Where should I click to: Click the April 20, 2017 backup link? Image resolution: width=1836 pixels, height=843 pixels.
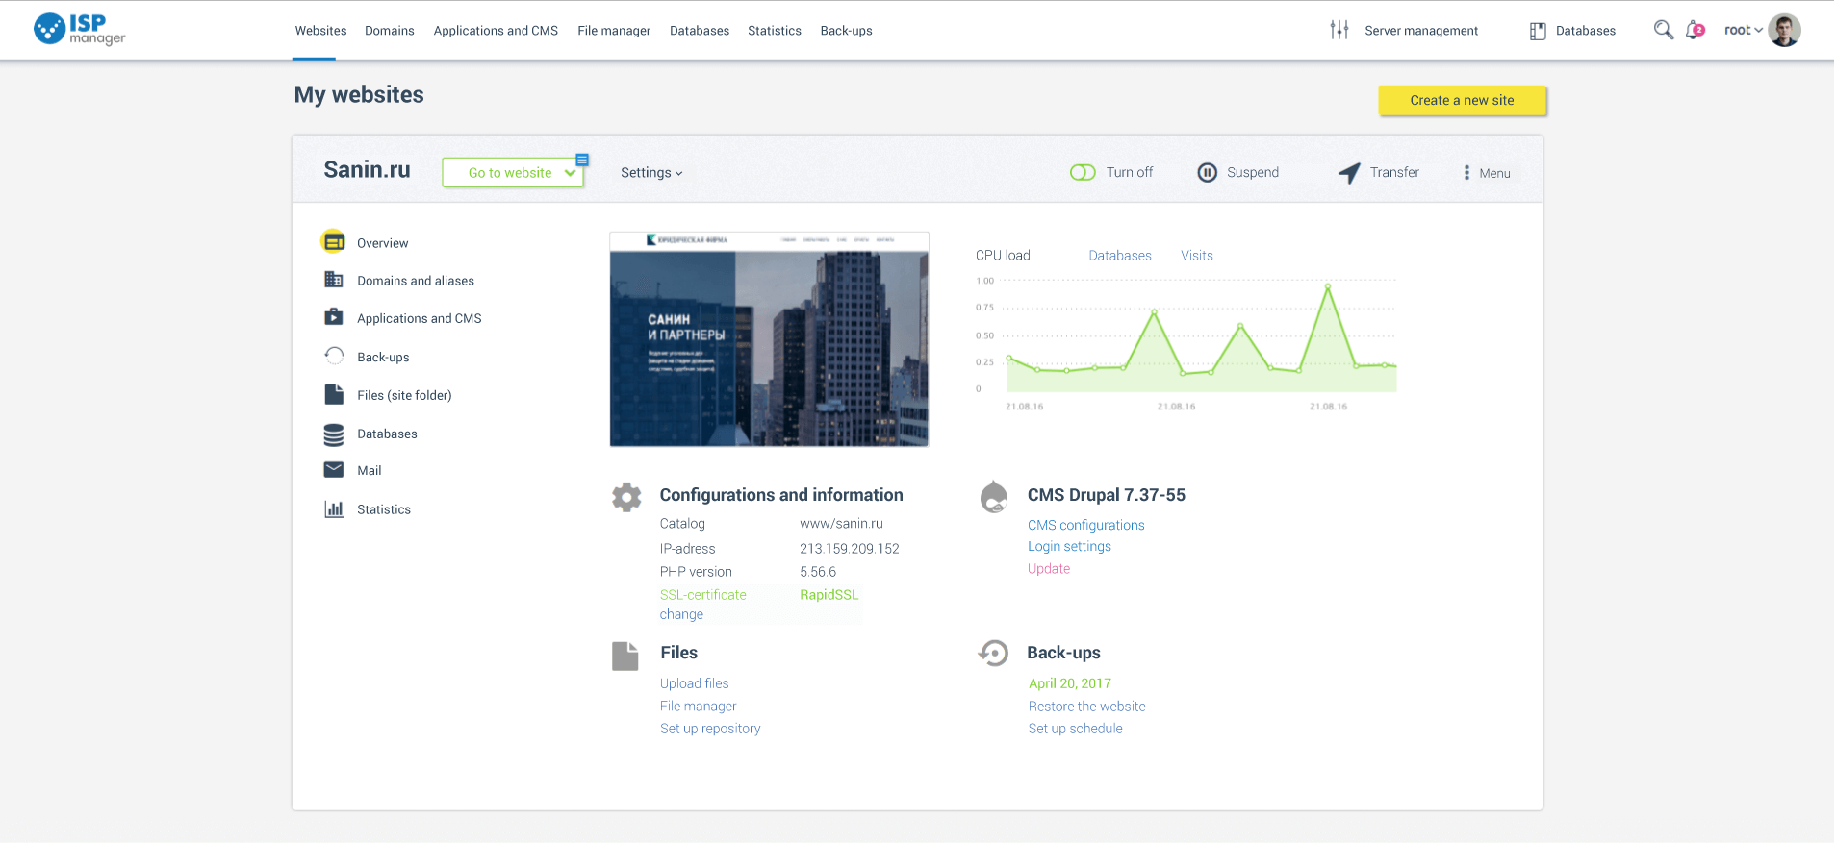point(1069,683)
